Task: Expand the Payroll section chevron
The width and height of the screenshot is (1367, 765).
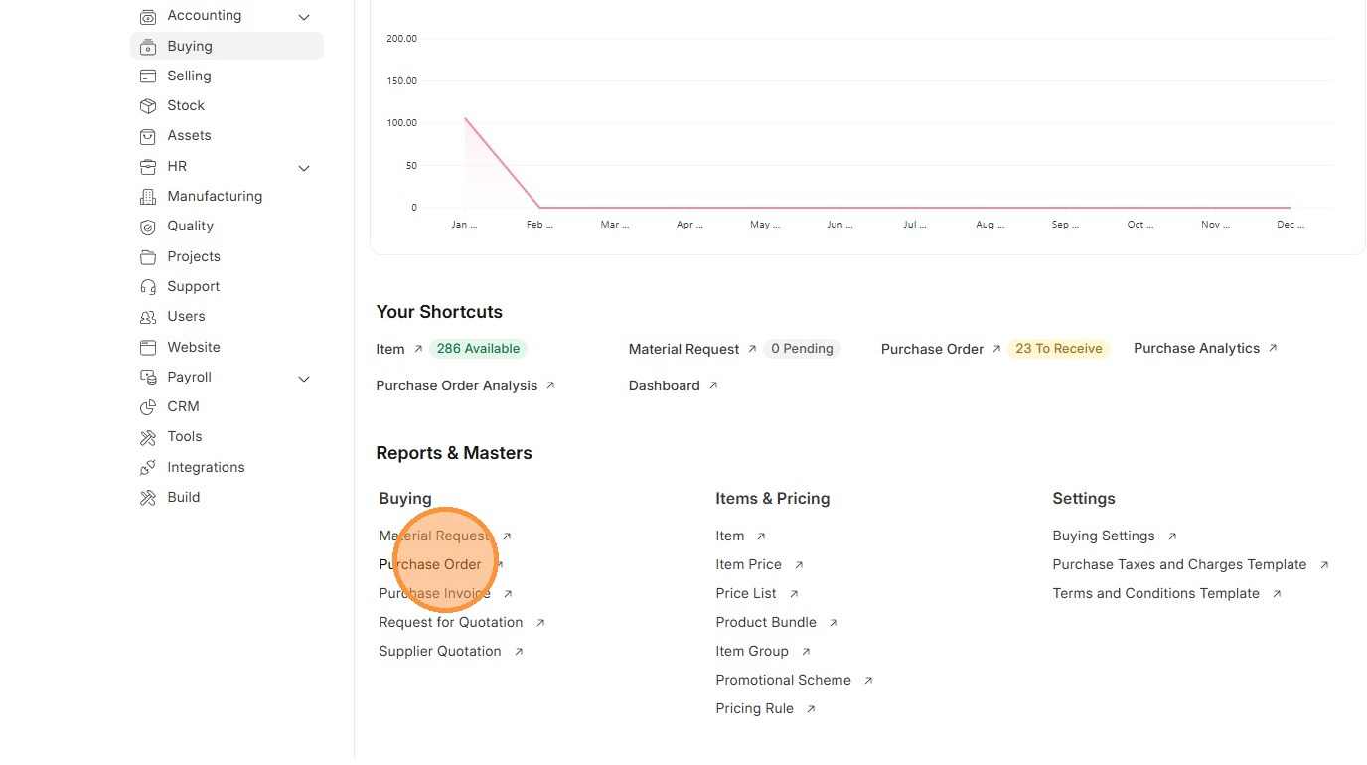Action: [x=304, y=379]
